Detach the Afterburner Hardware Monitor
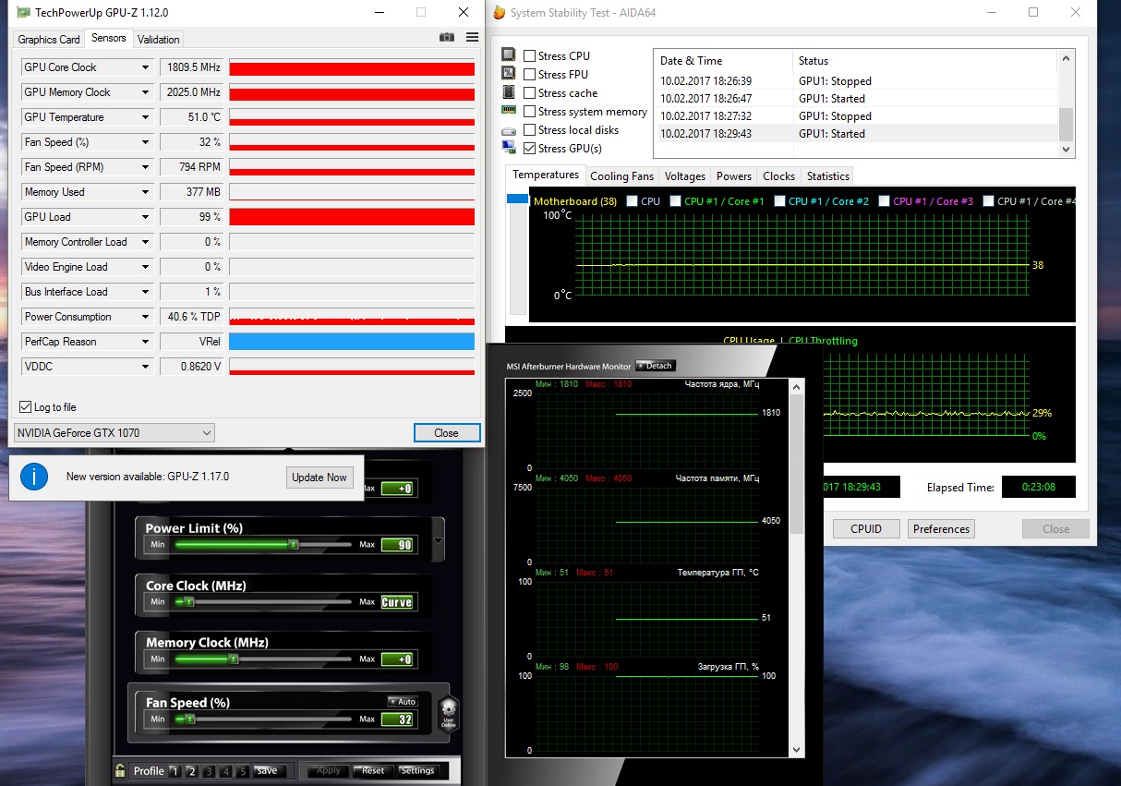 (656, 366)
